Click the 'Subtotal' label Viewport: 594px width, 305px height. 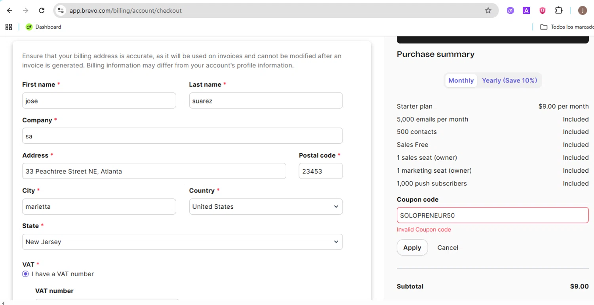[x=410, y=286]
